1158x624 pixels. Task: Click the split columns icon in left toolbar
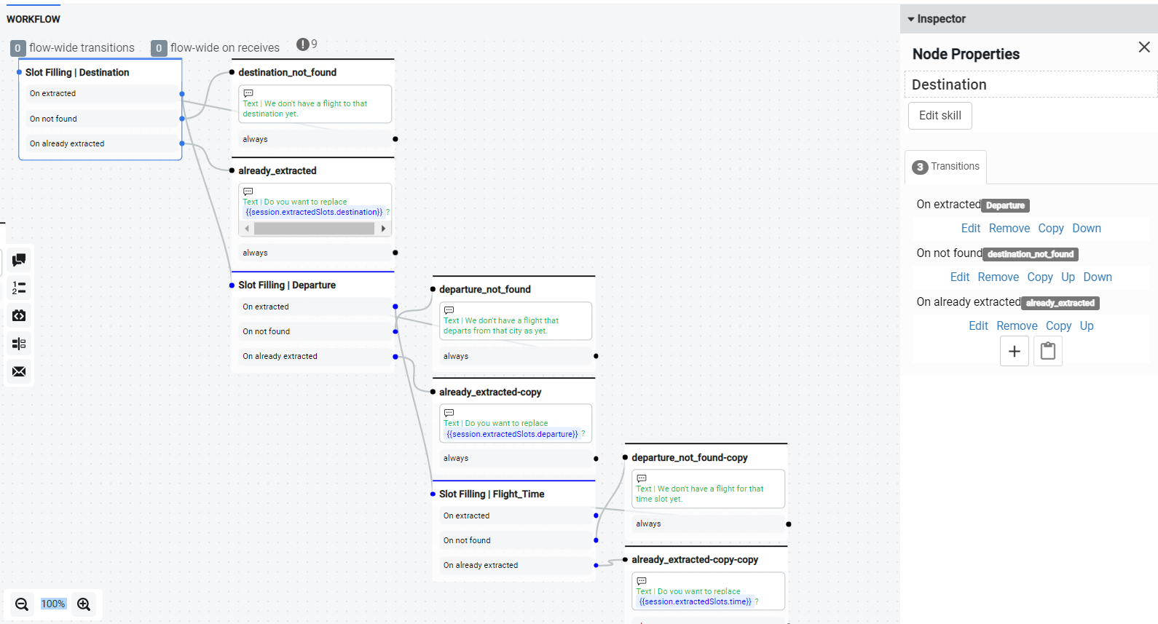click(x=19, y=344)
